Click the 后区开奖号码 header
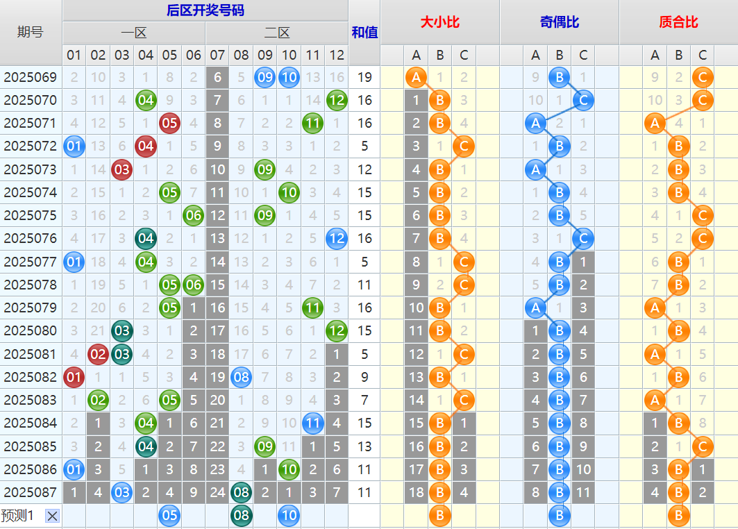The width and height of the screenshot is (738, 529). (x=206, y=10)
